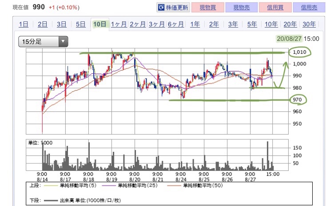Screen dimensions: 326x206
Task: Switch chart to 5日 range
Action: point(80,24)
